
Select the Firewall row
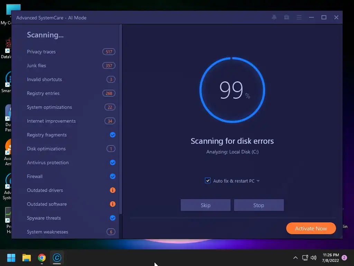point(71,176)
